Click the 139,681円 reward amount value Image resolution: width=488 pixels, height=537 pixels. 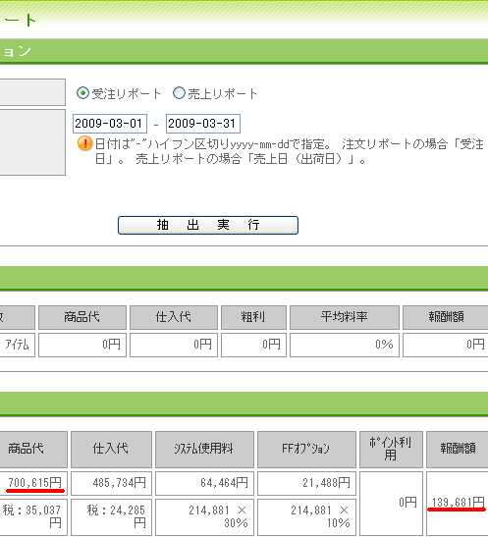[x=458, y=503]
